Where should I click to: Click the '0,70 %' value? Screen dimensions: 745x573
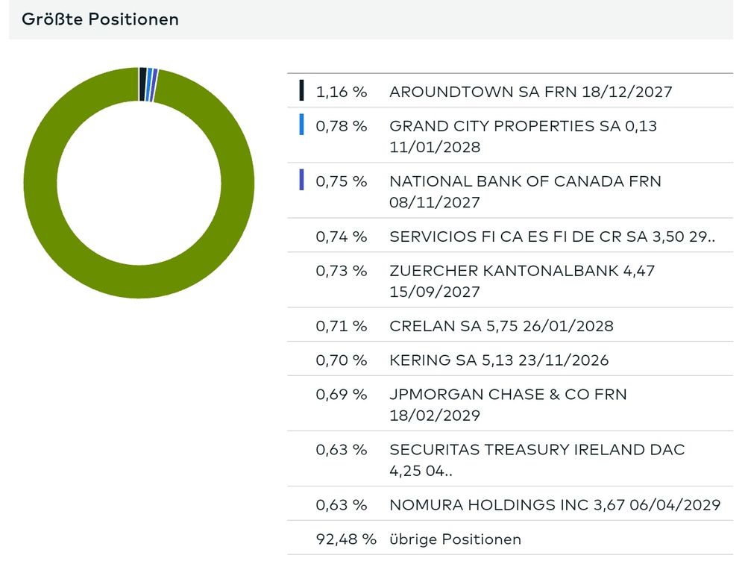341,360
